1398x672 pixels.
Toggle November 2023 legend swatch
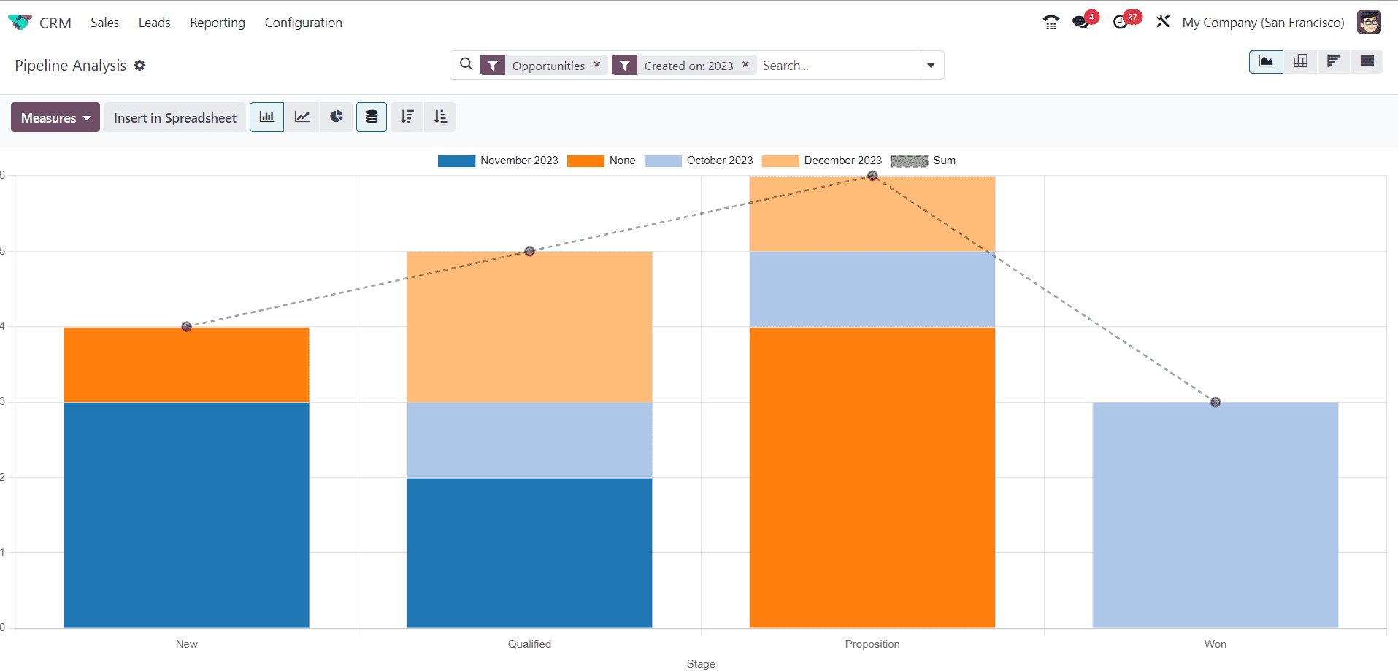coord(456,161)
